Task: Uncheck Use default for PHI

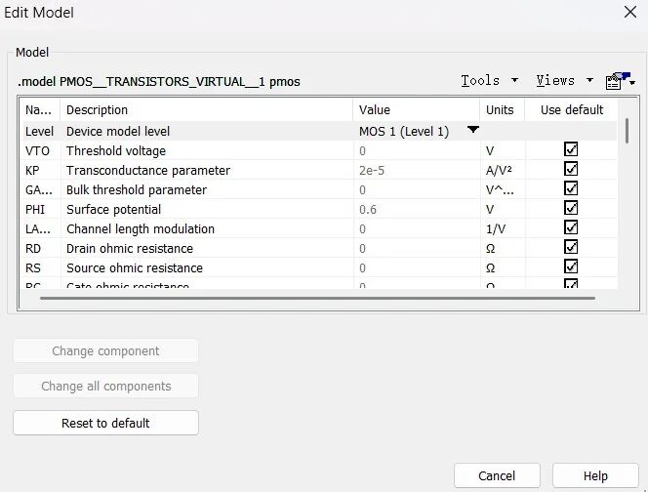Action: pos(571,208)
